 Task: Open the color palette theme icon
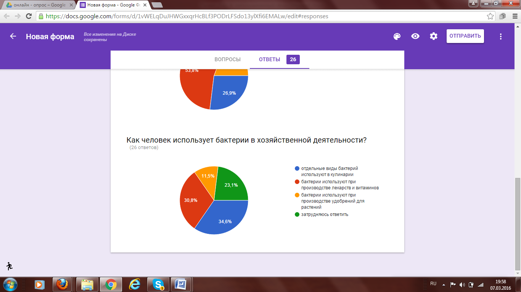[397, 36]
